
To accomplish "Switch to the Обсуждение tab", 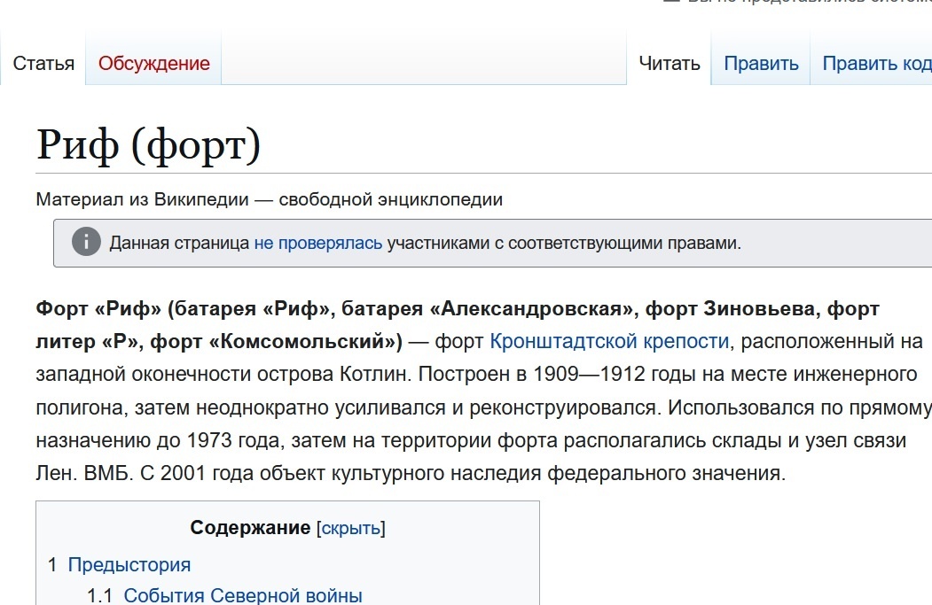I will (x=153, y=63).
